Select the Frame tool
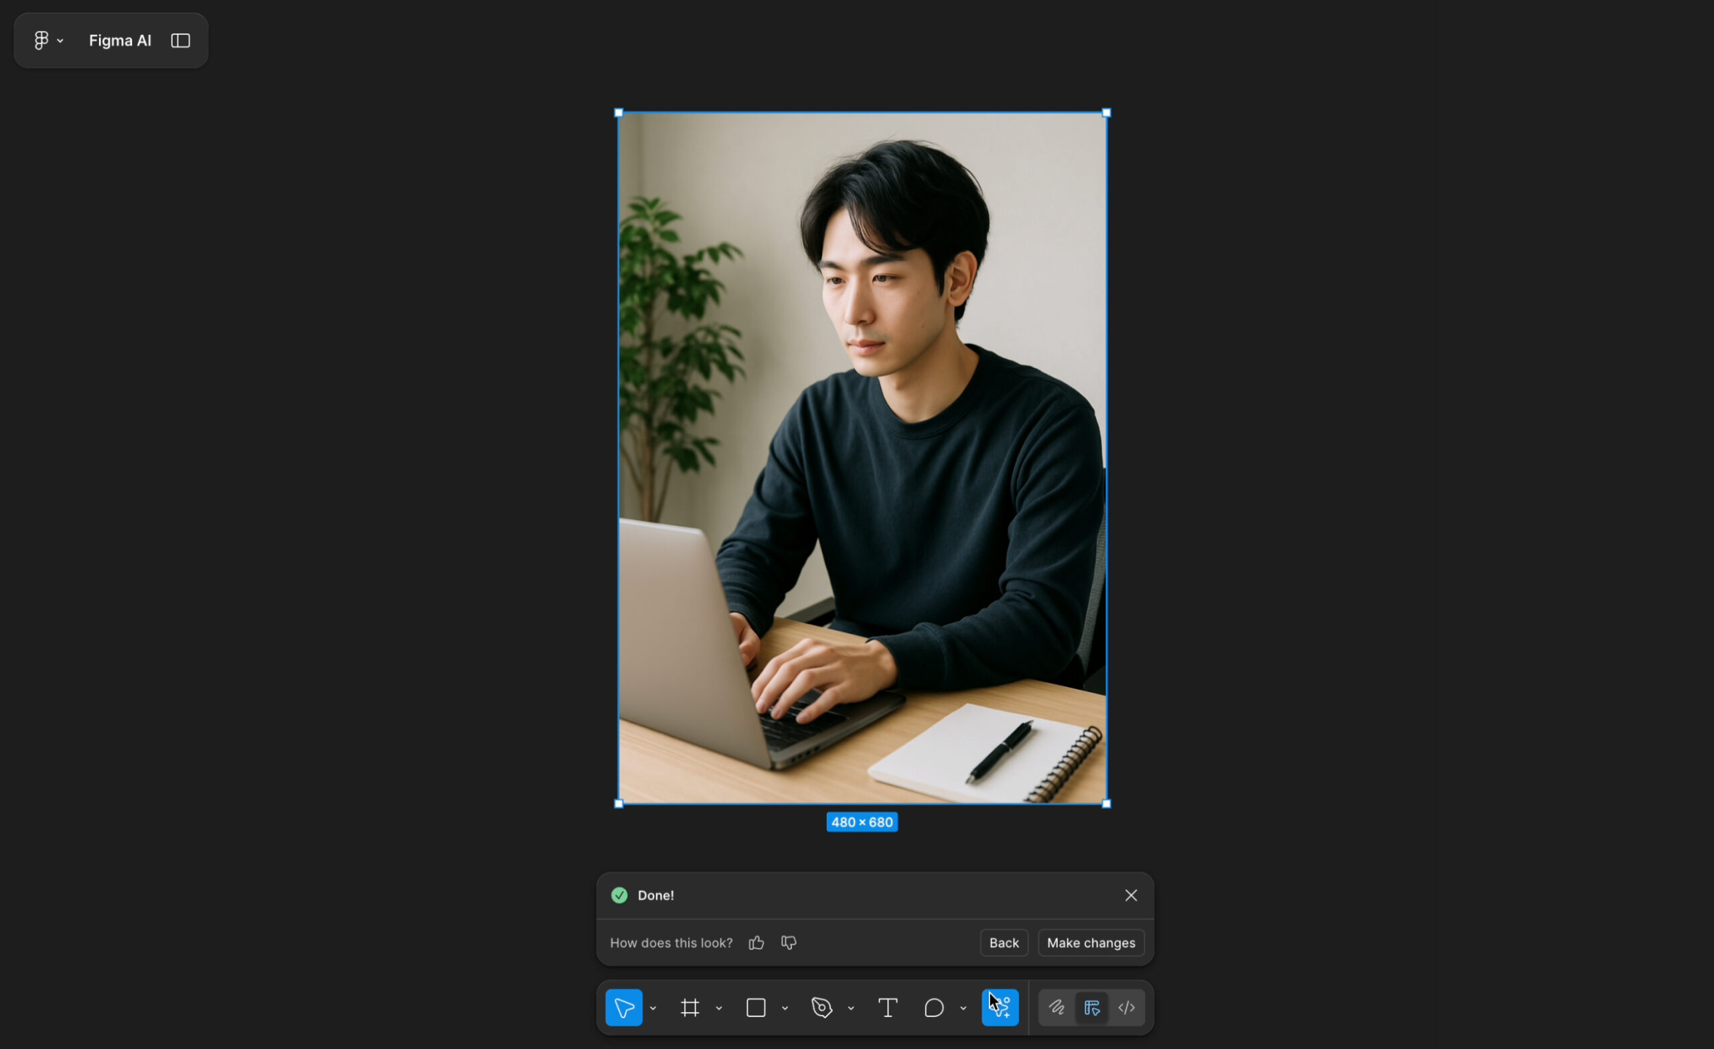Image resolution: width=1714 pixels, height=1049 pixels. click(x=690, y=1008)
